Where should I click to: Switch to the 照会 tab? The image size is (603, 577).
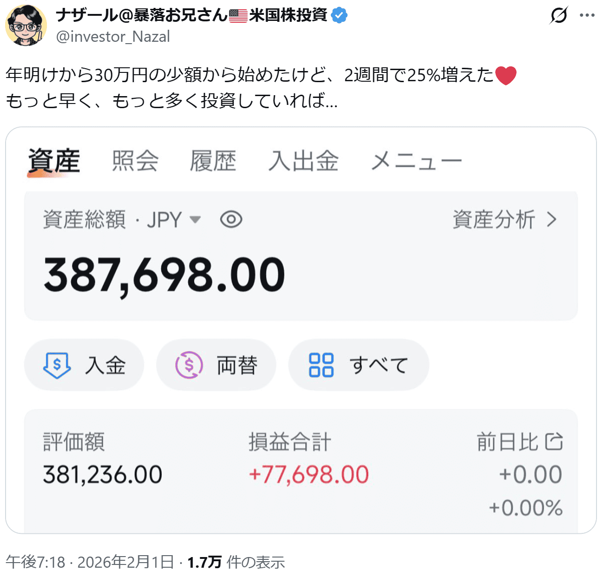[x=135, y=161]
